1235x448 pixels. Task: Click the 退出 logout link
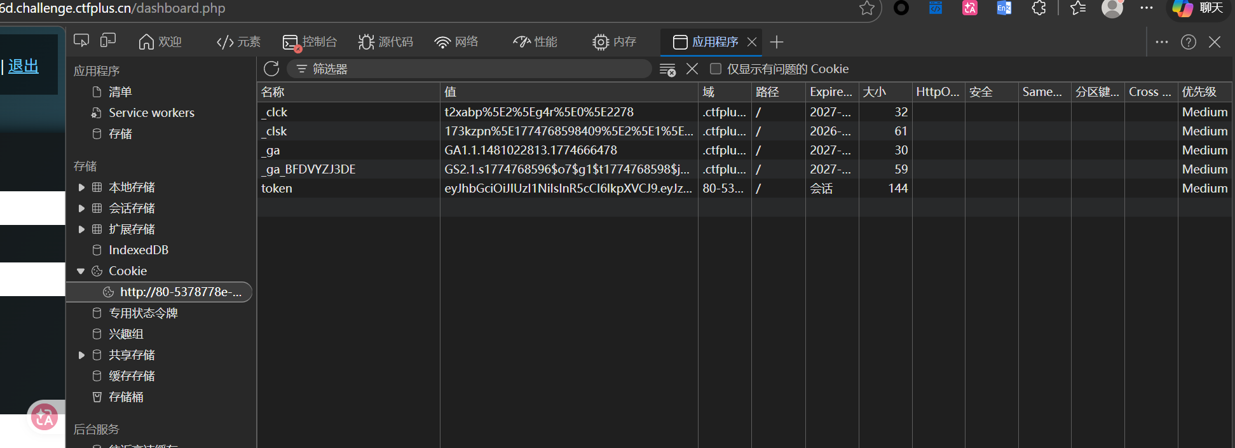click(x=24, y=66)
